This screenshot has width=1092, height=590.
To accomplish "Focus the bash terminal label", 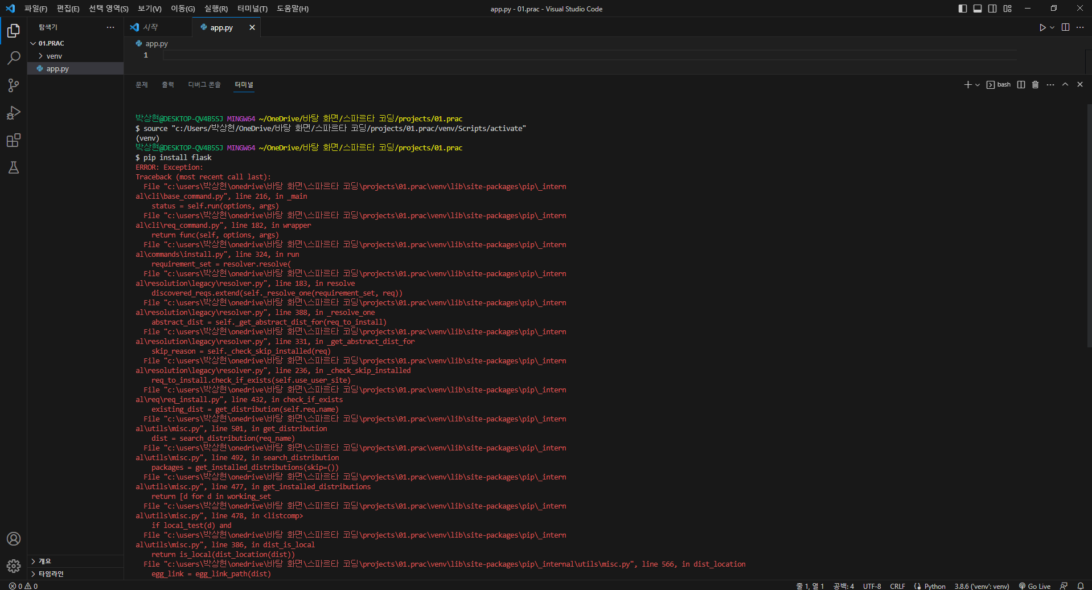I will [x=999, y=84].
